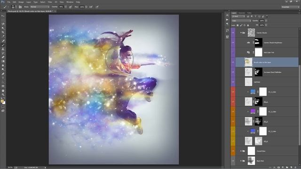
Task: Hide the Overall Glow group
Action: pyautogui.click(x=233, y=151)
